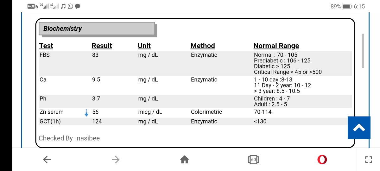Tap the browser back arrow

click(47, 160)
